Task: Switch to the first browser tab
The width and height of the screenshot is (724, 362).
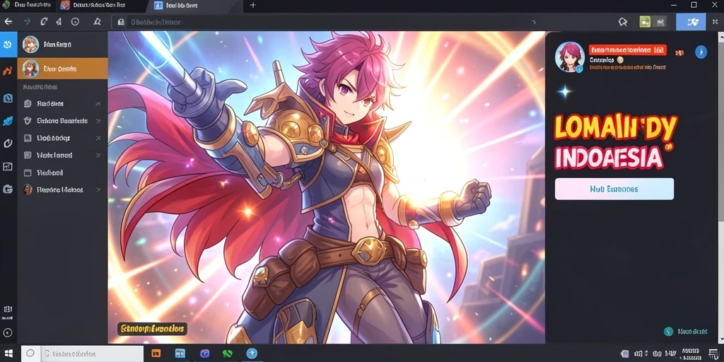Action: 27,6
